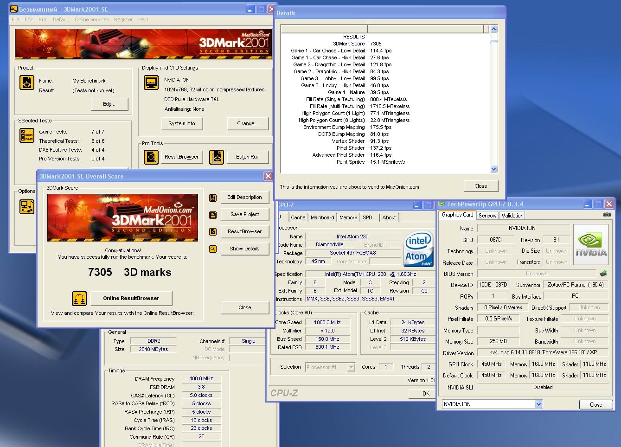Select the Sensors tab in GPU-Z

[487, 216]
